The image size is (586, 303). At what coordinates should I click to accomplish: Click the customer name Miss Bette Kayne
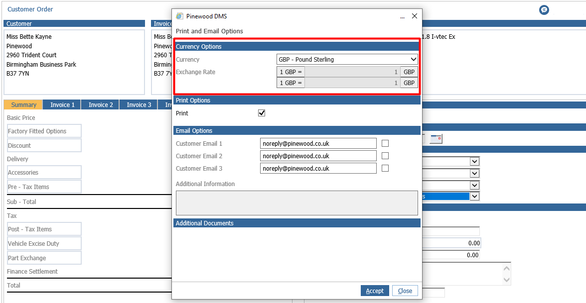click(x=29, y=37)
